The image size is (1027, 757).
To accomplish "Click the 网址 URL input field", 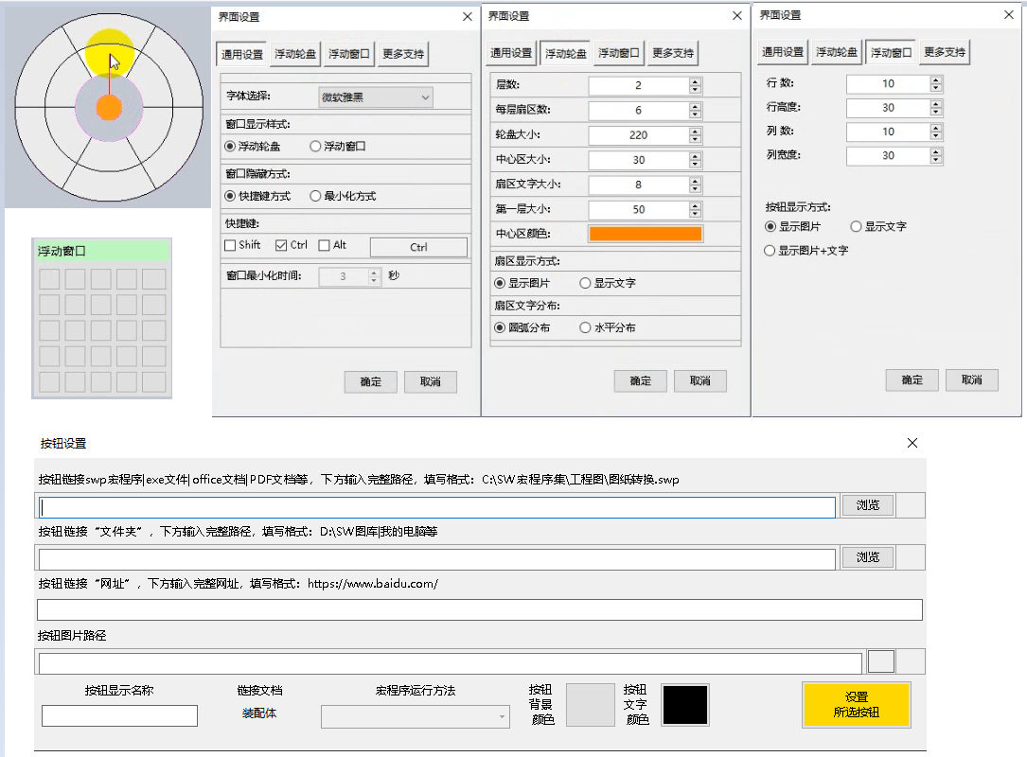I will click(x=480, y=609).
